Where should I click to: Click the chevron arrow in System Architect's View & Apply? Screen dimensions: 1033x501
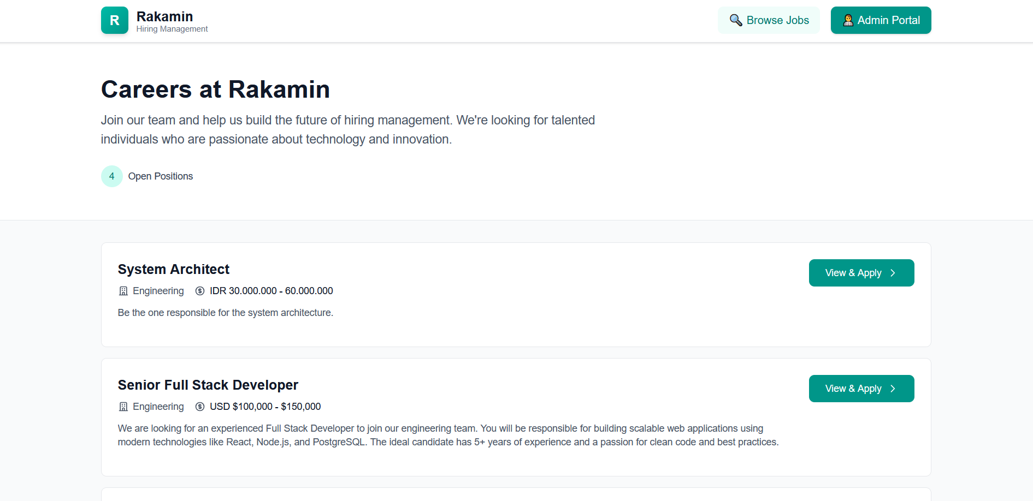893,273
